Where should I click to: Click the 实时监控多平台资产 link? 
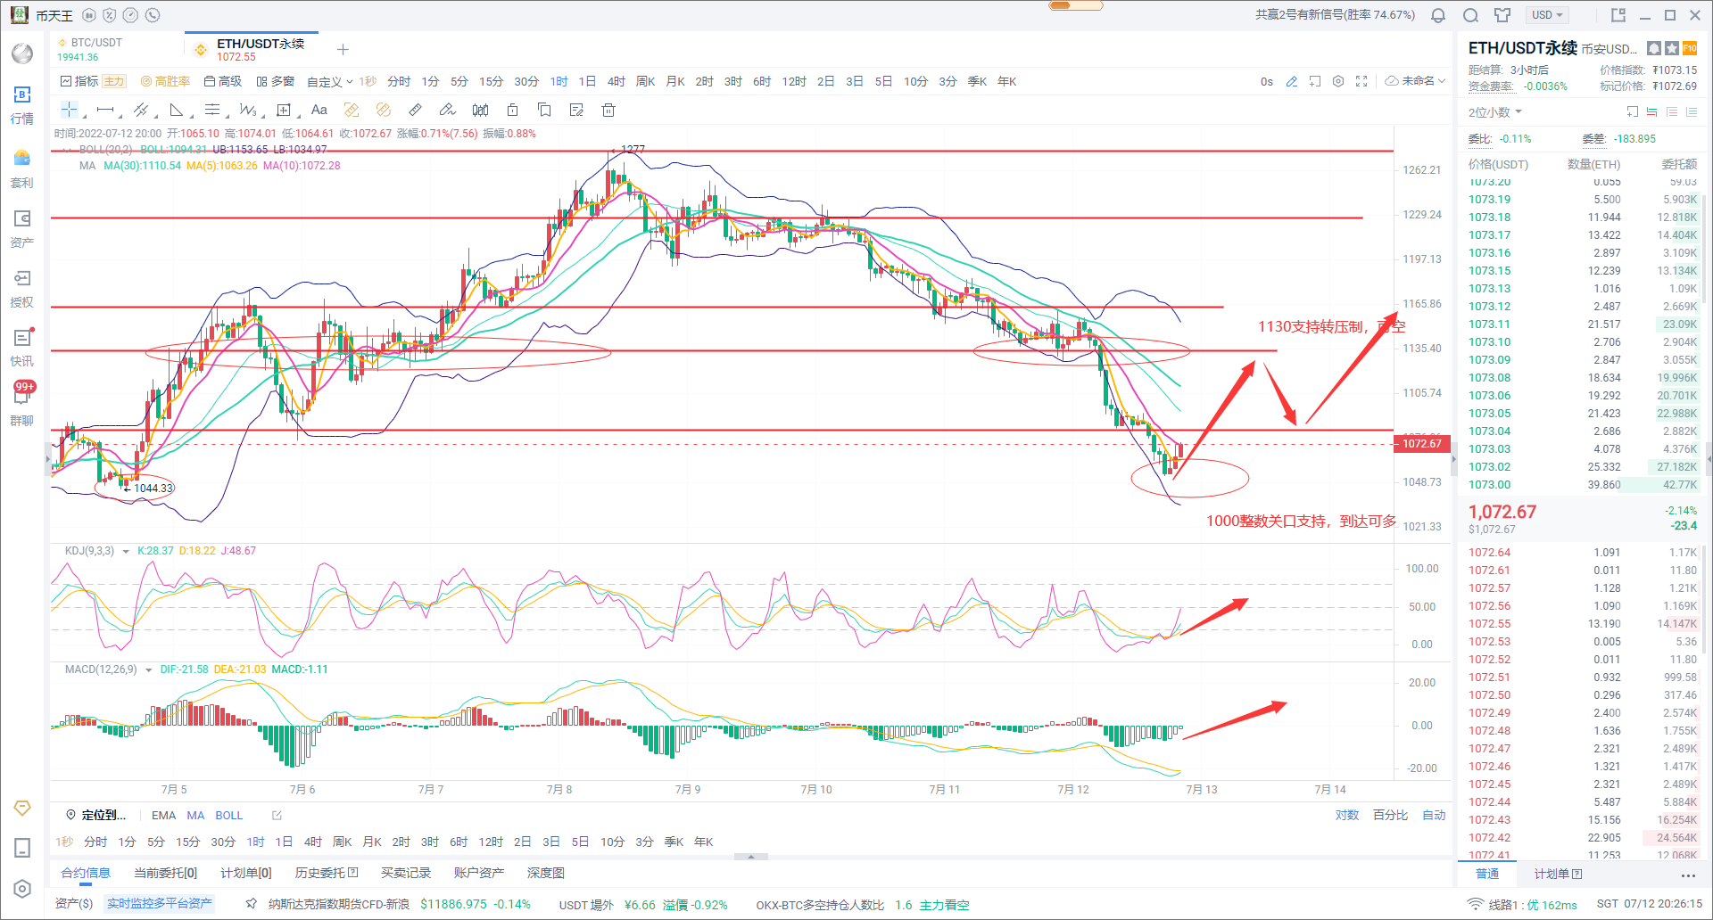coord(160,904)
